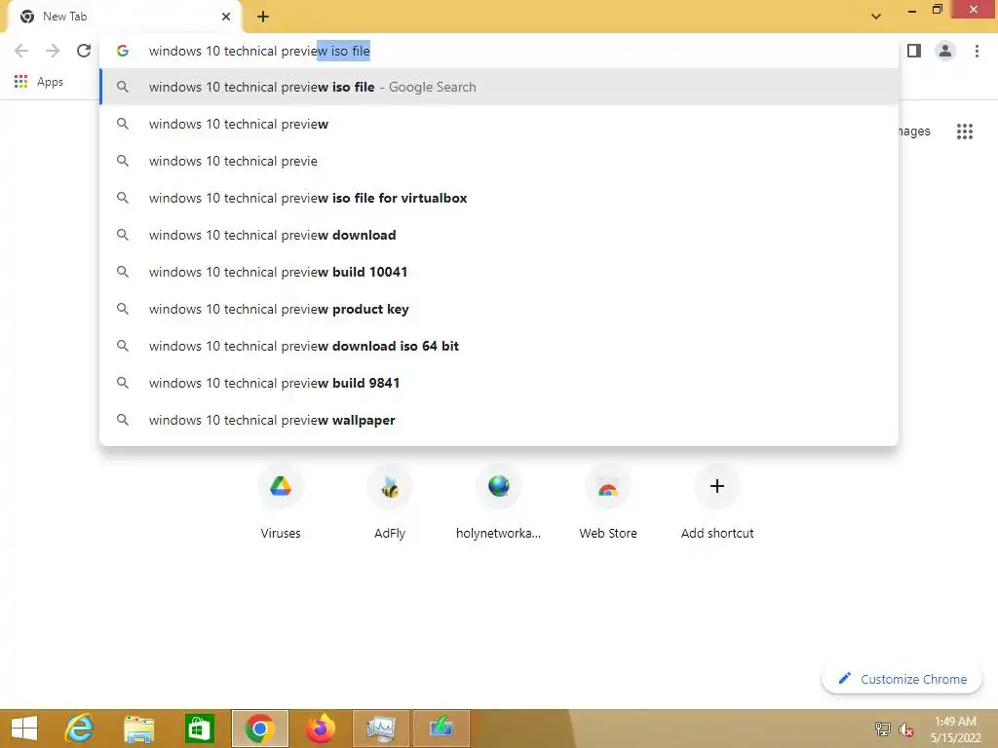Choose 'iso file - Google Search' suggestion
The width and height of the screenshot is (998, 748).
pyautogui.click(x=499, y=87)
